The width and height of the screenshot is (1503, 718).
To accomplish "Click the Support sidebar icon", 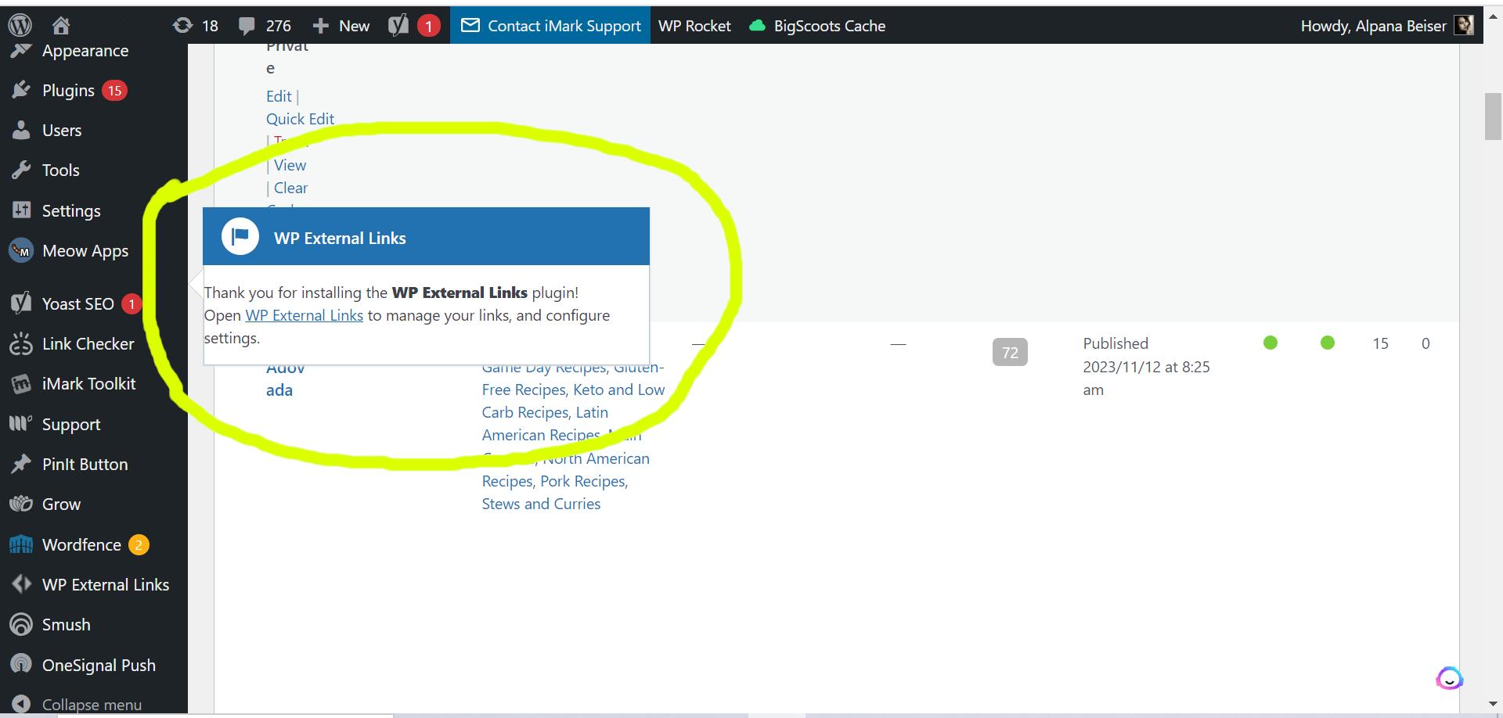I will (x=21, y=424).
